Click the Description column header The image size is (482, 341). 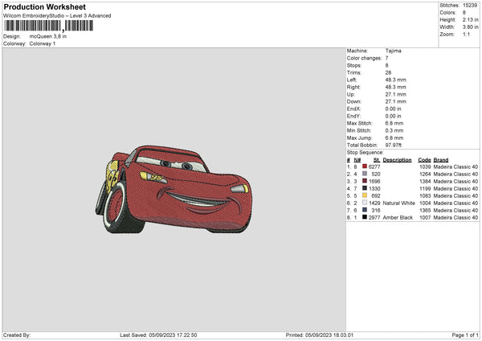(x=397, y=159)
